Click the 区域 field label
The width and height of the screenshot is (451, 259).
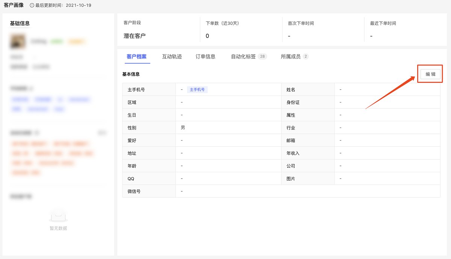coord(132,102)
